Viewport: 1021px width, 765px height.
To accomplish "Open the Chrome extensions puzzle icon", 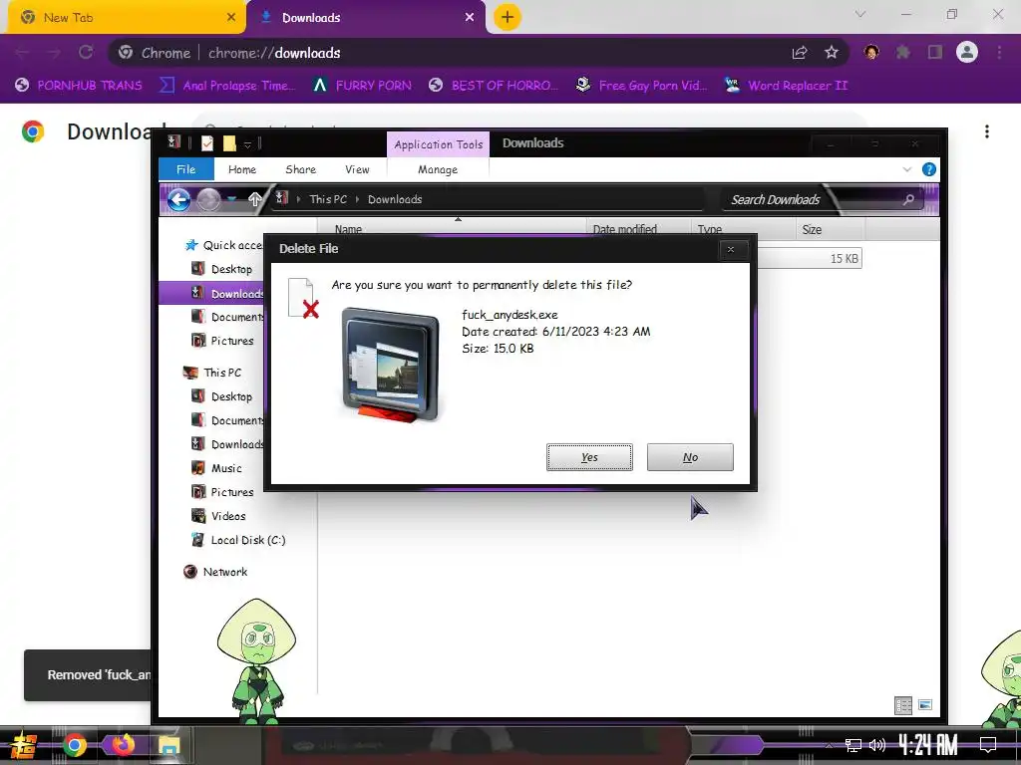I will tap(902, 53).
